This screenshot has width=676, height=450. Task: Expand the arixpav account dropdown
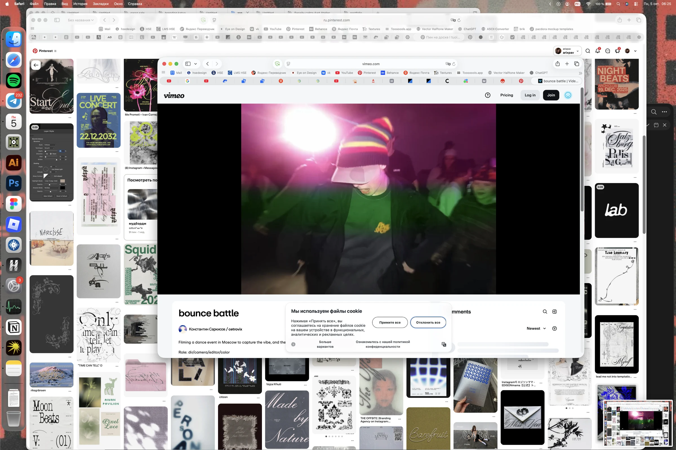tap(567, 51)
